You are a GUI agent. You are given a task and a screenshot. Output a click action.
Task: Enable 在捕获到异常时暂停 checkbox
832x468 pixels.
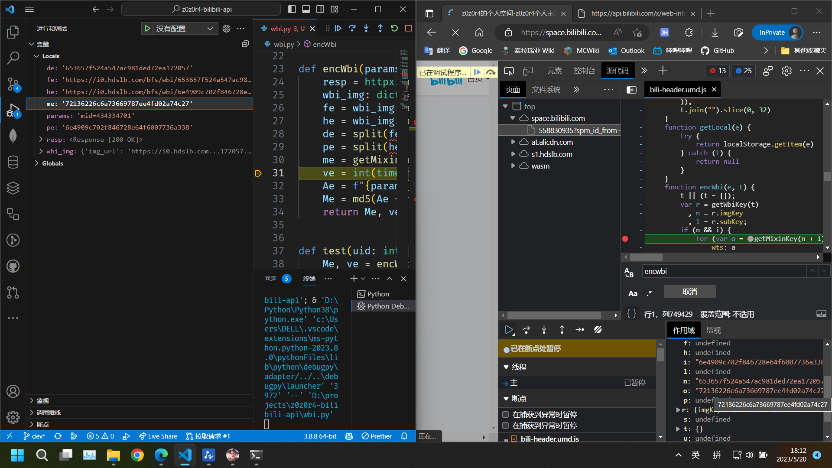pyautogui.click(x=505, y=414)
